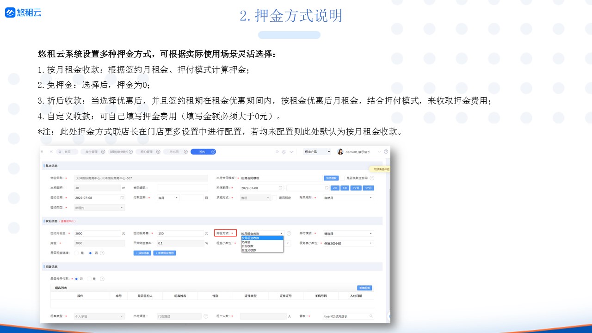This screenshot has height=333, width=592.
Task: Open the 付款日期 当月 dropdown
Action: (x=168, y=197)
